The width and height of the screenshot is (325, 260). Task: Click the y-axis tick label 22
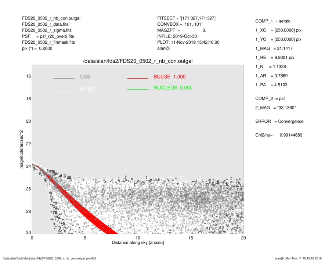point(28,144)
